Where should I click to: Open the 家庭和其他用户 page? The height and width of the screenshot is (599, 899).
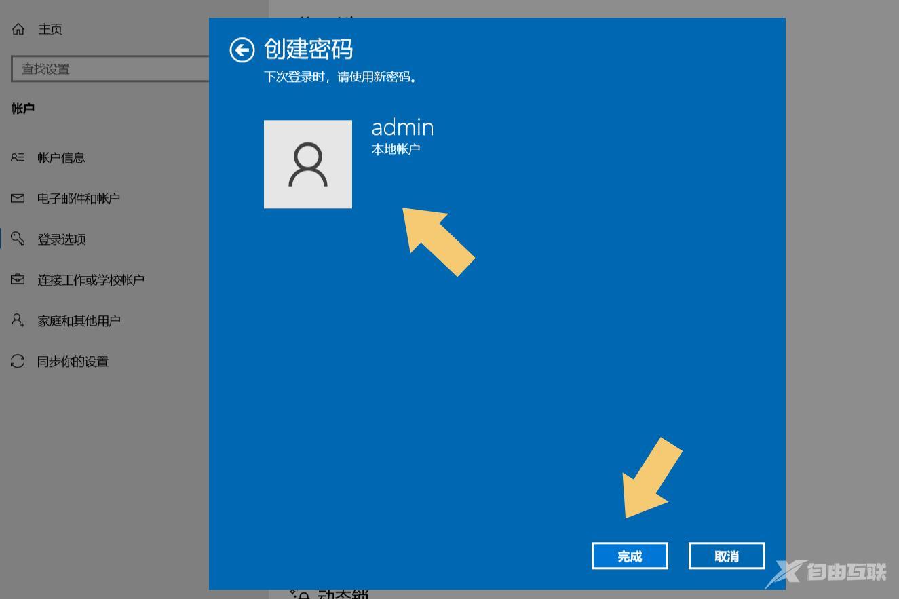[79, 320]
